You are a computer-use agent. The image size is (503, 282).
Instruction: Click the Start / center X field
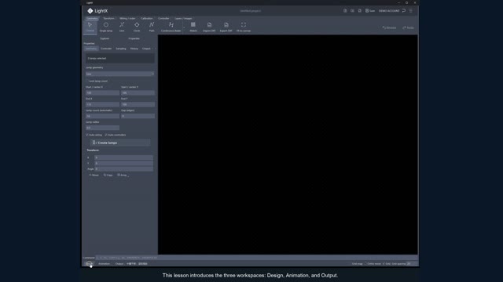tap(102, 92)
